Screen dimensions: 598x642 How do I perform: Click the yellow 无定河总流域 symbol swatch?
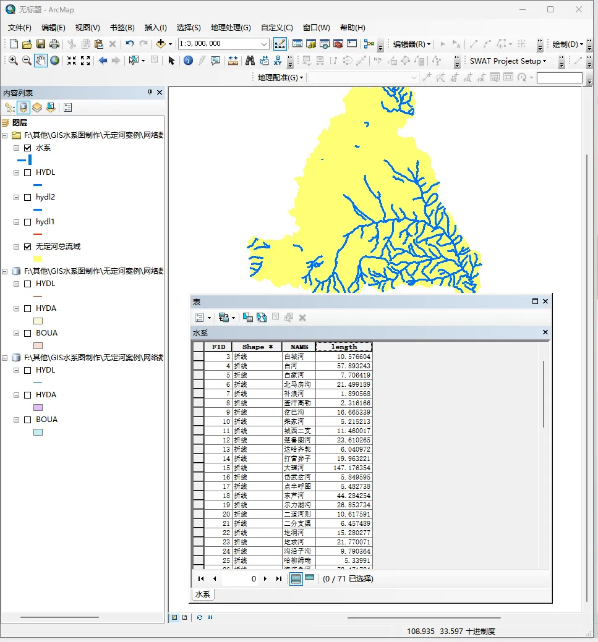tap(38, 259)
